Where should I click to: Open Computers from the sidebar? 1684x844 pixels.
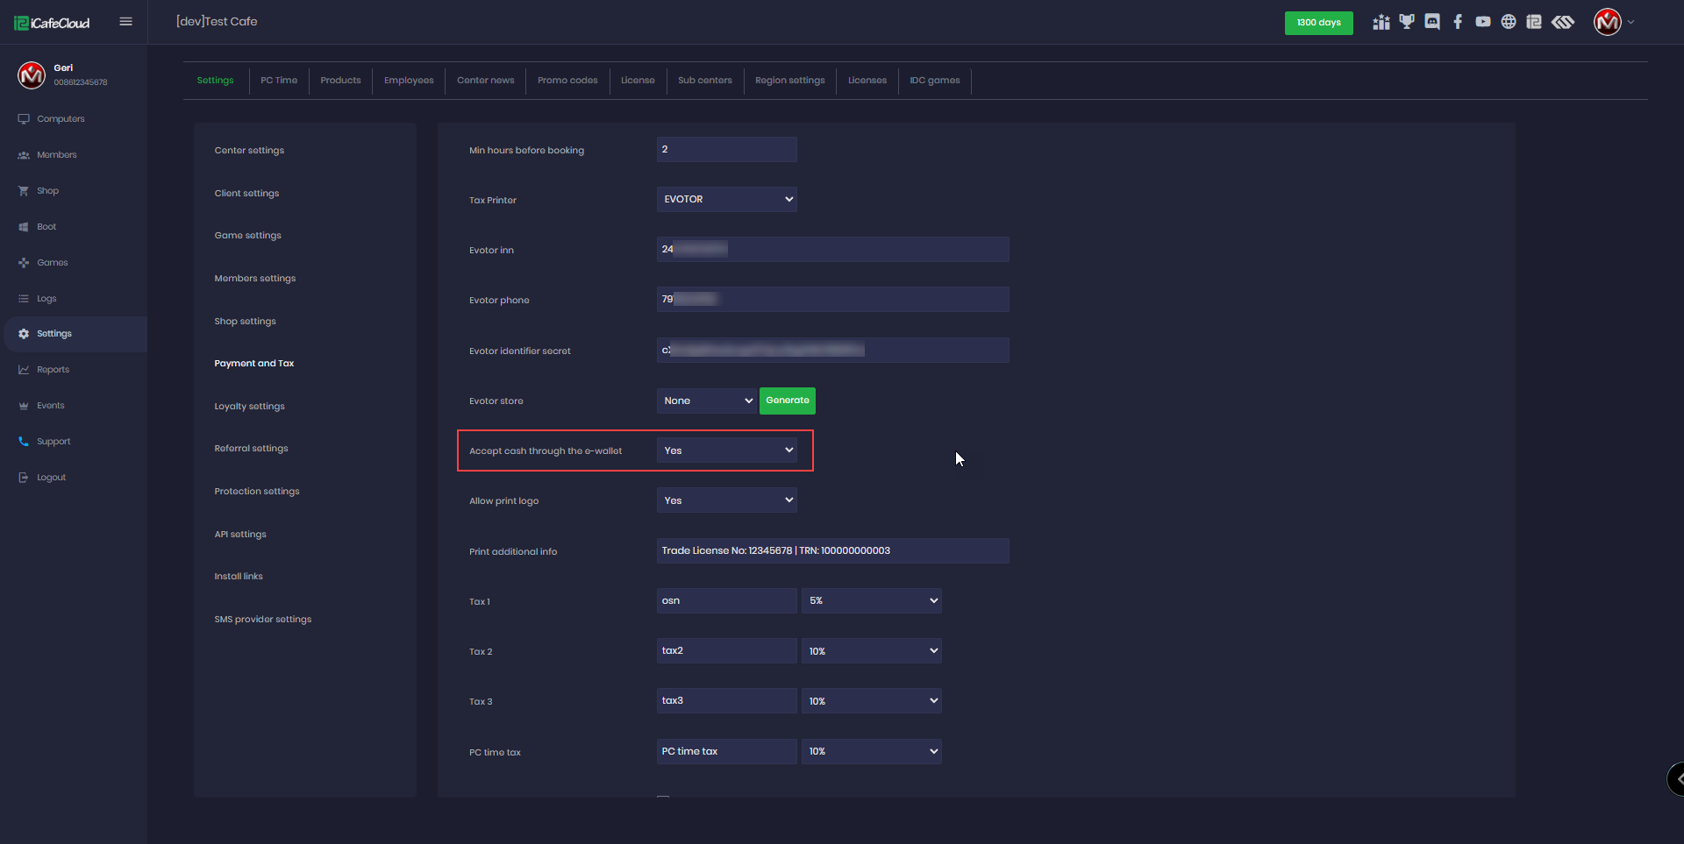pos(61,119)
